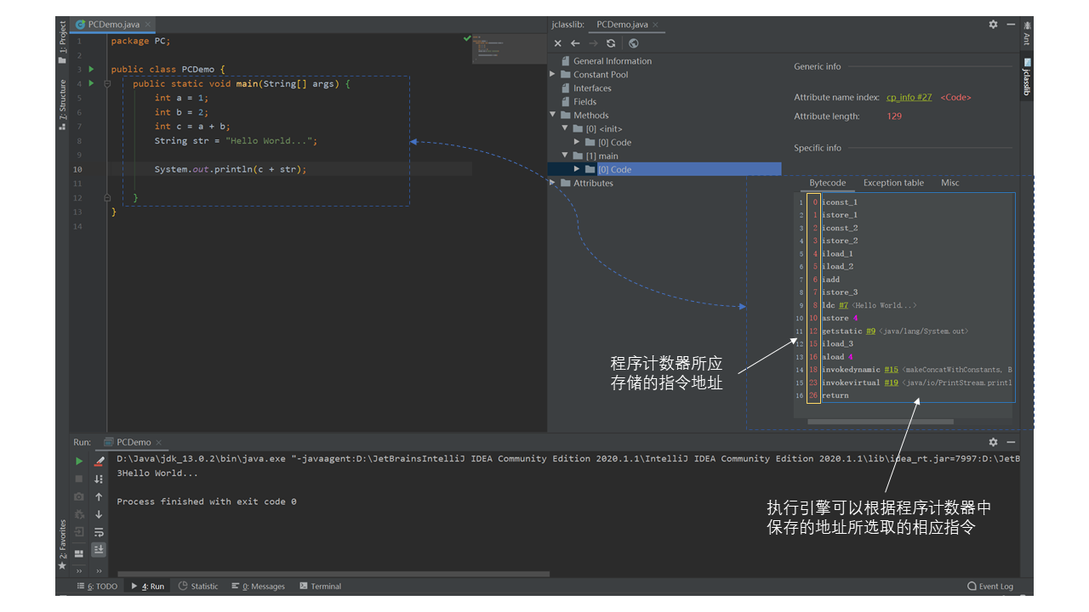Expand the Constant Pool node

tap(553, 75)
